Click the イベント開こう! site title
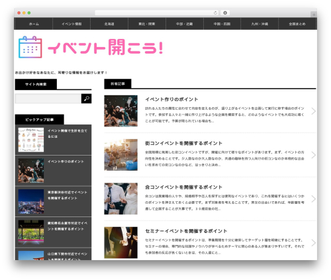This screenshot has width=331, height=280. [x=105, y=47]
